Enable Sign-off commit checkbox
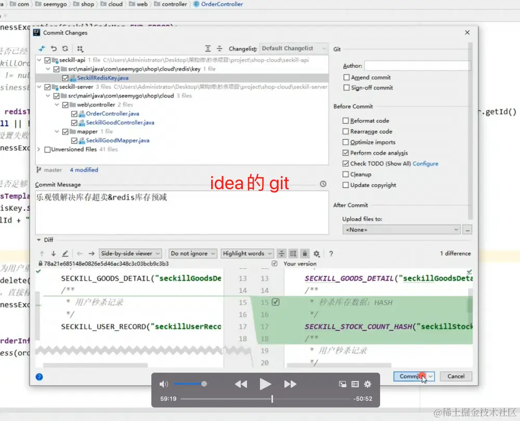 coord(346,87)
